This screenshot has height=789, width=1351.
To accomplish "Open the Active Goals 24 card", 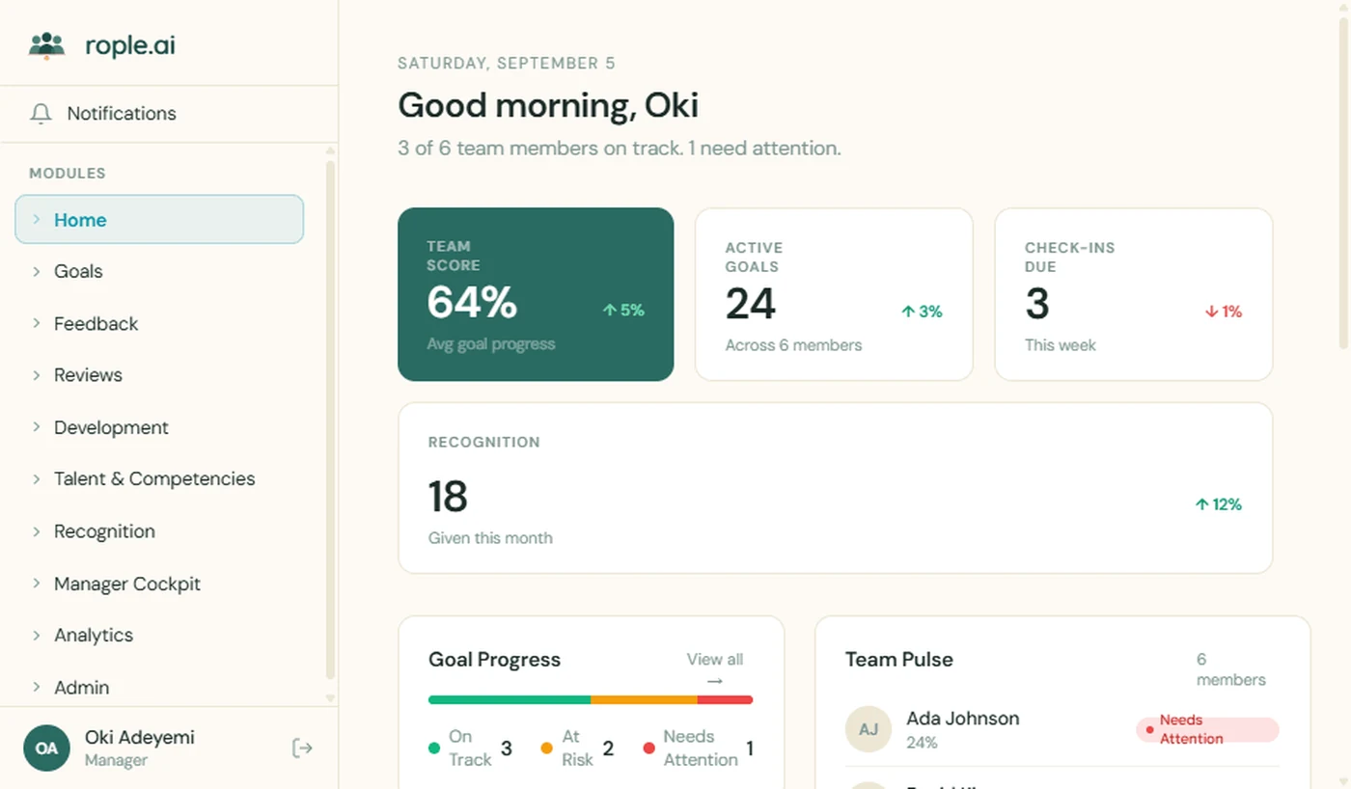I will (834, 294).
